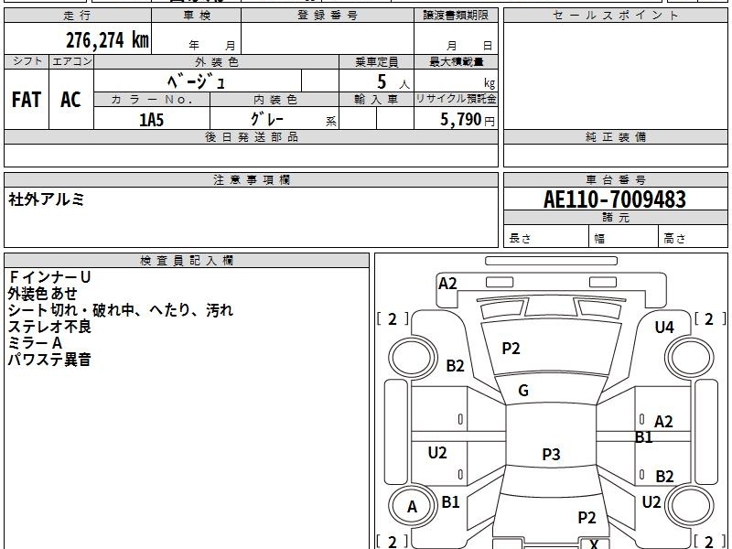Screen dimensions: 732x549
Task: Click the 諸元 header
Action: click(615, 218)
